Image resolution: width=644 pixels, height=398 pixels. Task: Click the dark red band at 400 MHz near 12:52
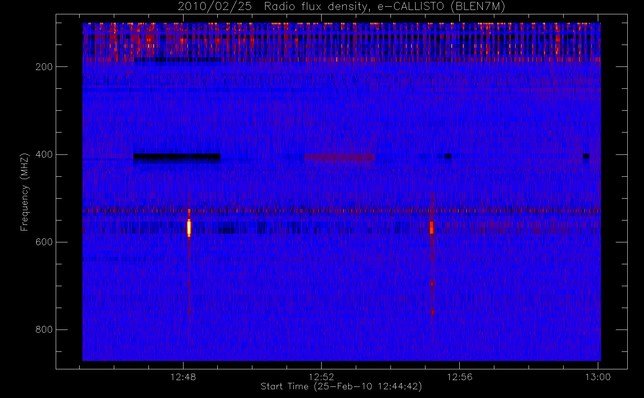(x=340, y=158)
